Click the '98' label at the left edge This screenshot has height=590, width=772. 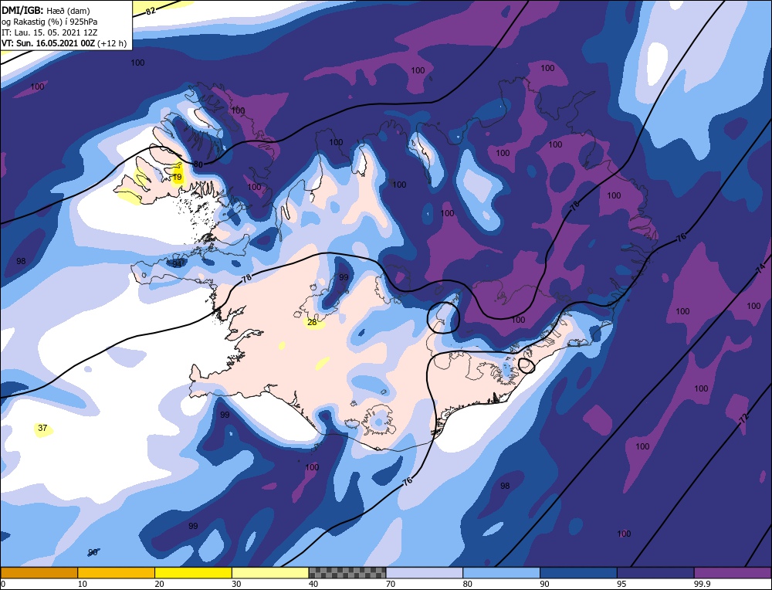coord(21,261)
